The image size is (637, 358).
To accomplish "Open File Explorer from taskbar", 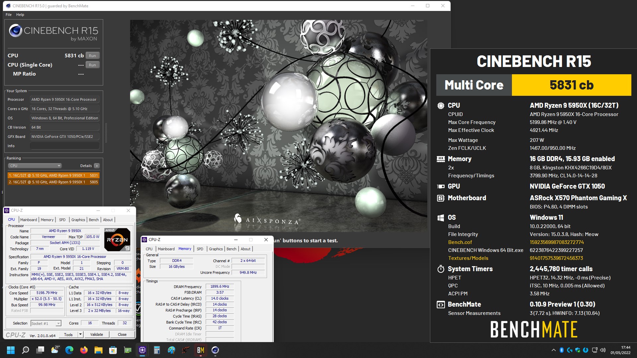I will tap(99, 350).
